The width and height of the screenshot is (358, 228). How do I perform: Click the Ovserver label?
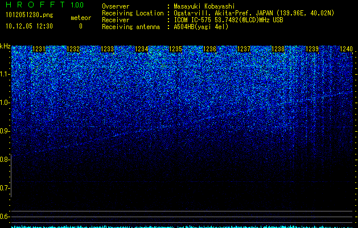tap(116, 6)
